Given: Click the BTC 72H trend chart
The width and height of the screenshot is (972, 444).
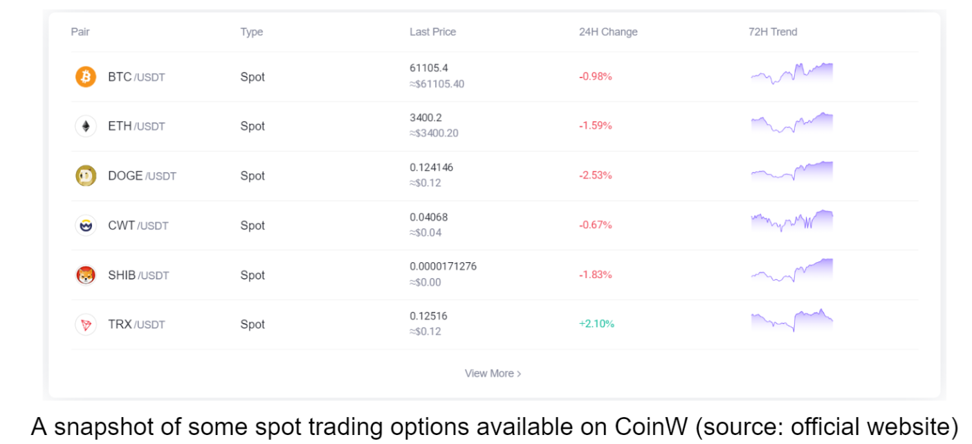Looking at the screenshot, I should pos(791,73).
